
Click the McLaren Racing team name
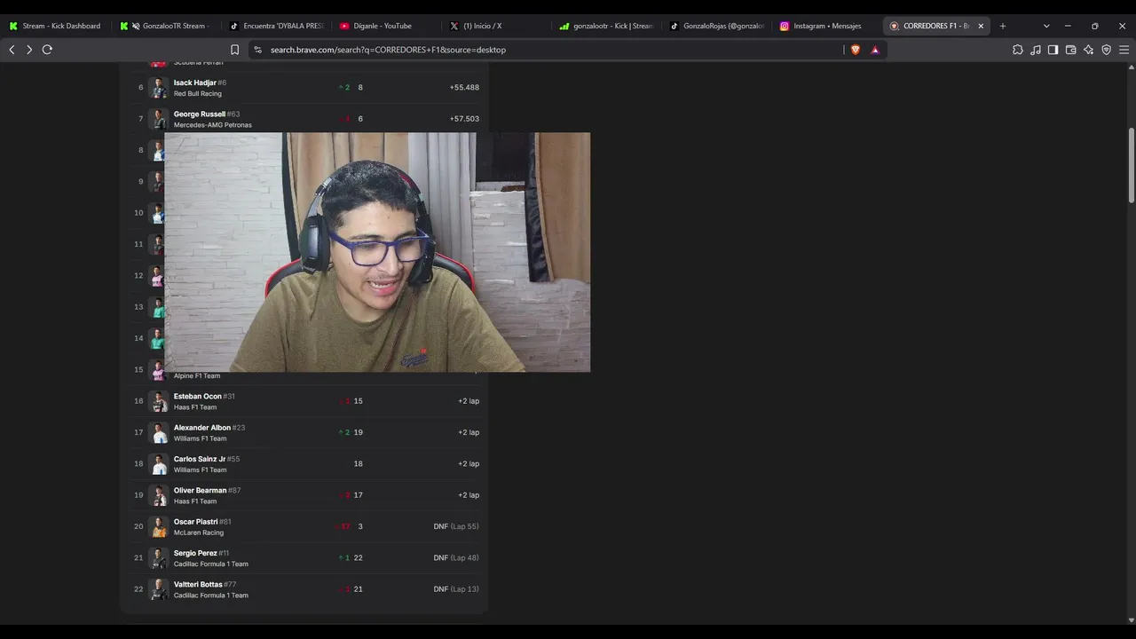pos(199,532)
